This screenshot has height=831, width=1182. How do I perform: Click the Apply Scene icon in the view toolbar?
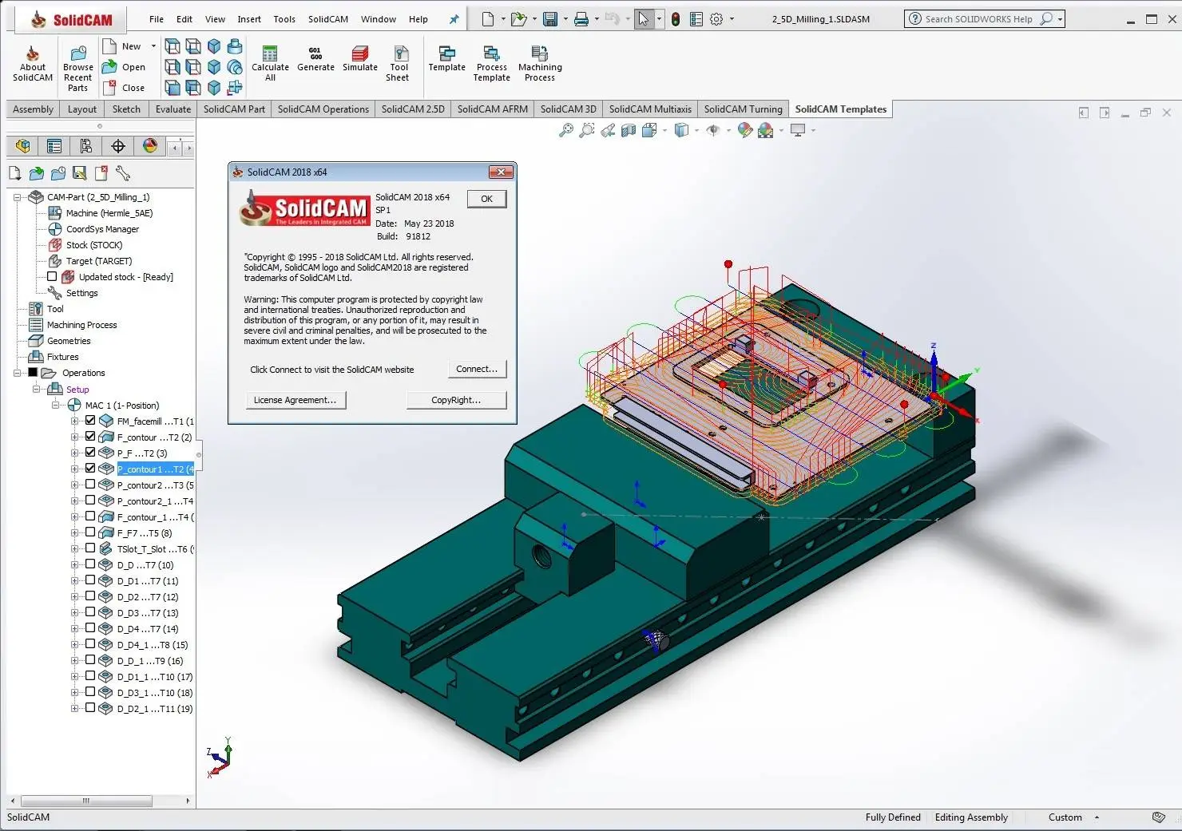[766, 130]
